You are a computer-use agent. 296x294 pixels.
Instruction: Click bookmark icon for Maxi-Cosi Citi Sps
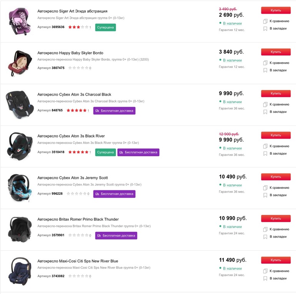[265, 278]
